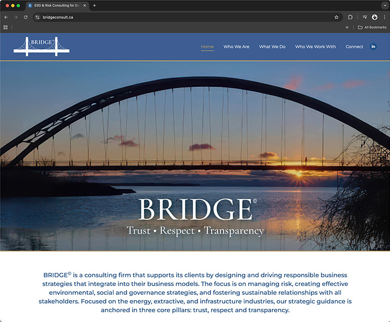Screen dimensions: 390x322
Task: Open the LinkedIn icon in the header
Action: [x=374, y=46]
